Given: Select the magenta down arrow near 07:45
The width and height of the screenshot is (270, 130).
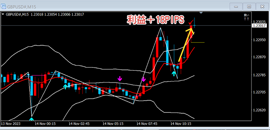Looking at the screenshot, I should tap(144, 79).
